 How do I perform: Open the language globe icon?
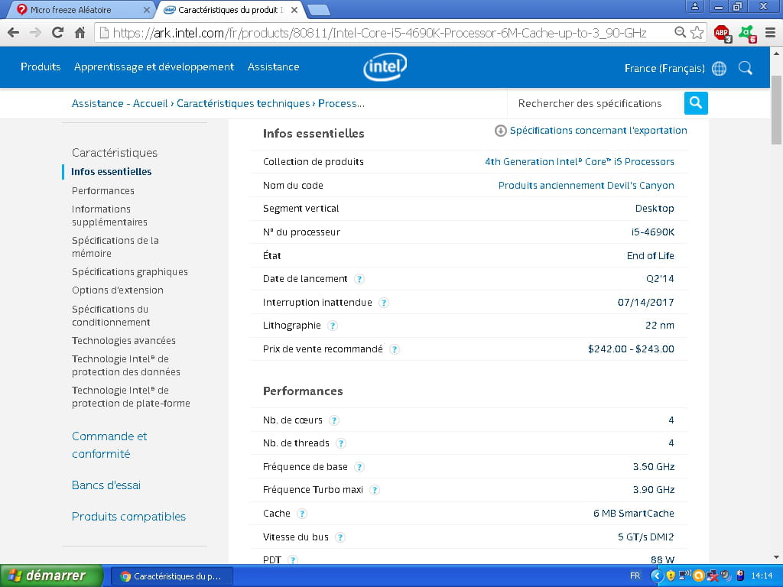[x=719, y=68]
